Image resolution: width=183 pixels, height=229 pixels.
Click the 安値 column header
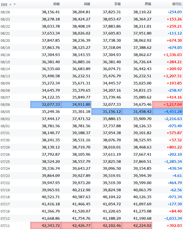click(x=117, y=4)
